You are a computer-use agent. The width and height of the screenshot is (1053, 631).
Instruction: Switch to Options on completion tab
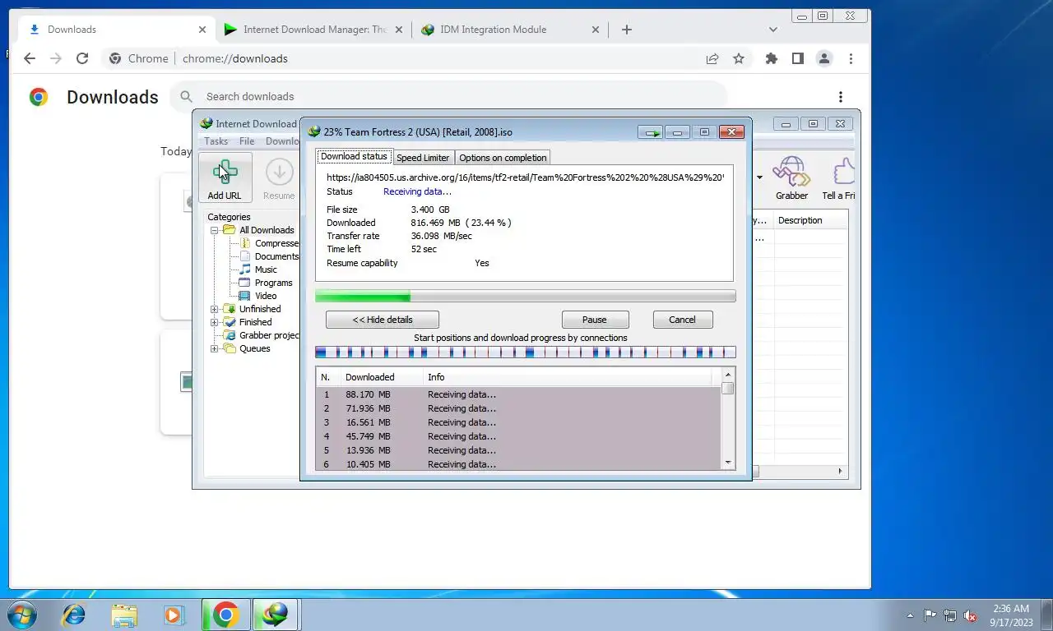click(x=503, y=158)
